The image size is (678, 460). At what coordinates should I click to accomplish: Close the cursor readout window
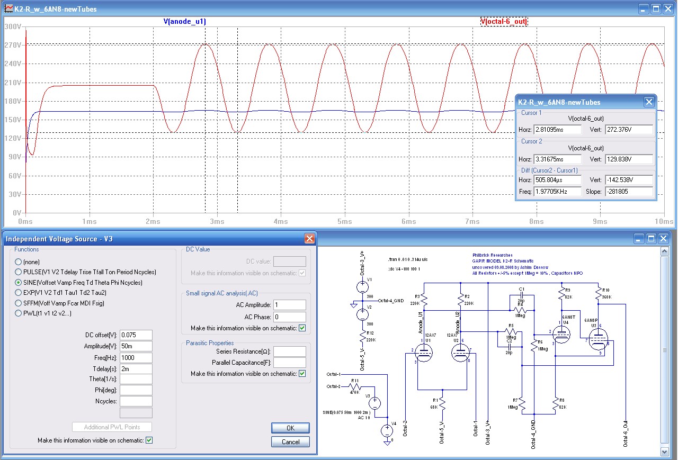648,102
